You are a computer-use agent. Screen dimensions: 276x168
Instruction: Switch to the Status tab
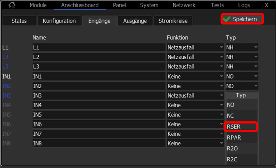click(x=19, y=21)
